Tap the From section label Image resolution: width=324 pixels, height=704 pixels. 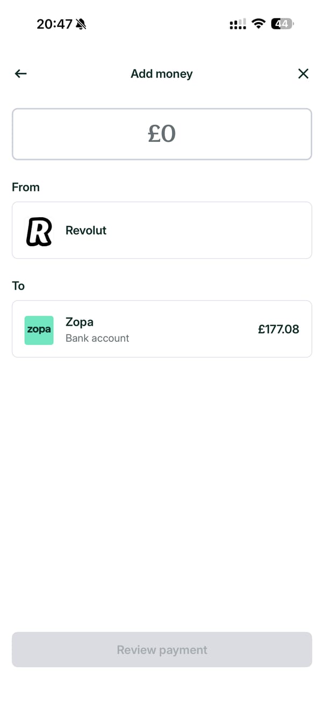click(x=26, y=187)
